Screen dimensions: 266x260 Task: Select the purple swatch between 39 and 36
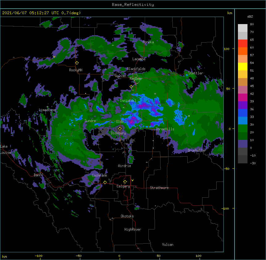click(x=243, y=105)
